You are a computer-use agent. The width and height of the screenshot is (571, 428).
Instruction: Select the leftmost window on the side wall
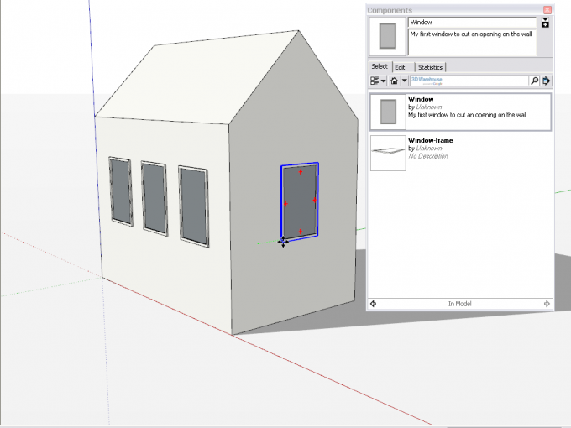121,191
